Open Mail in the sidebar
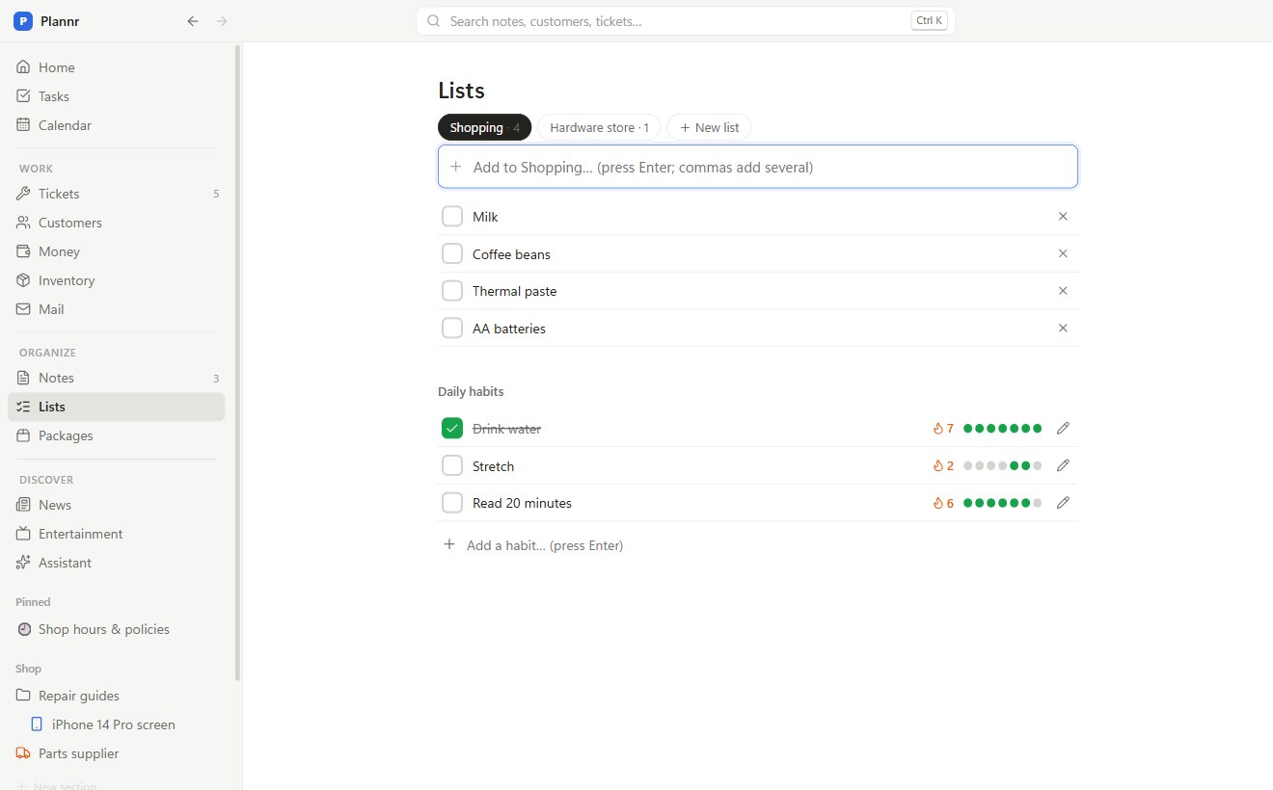 click(x=117, y=309)
